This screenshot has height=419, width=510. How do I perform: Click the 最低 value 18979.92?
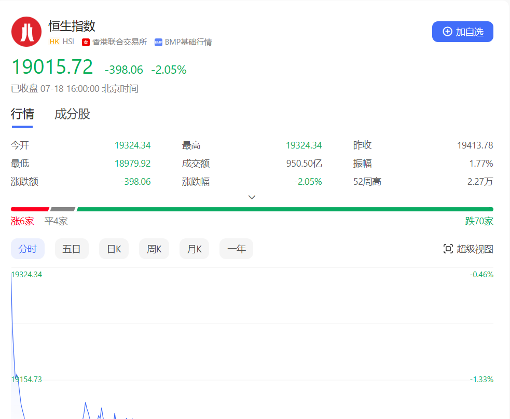coord(133,164)
